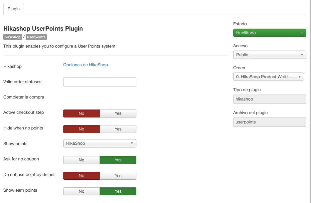Click the hikashop folder badge
The height and width of the screenshot is (203, 311).
(x=13, y=37)
